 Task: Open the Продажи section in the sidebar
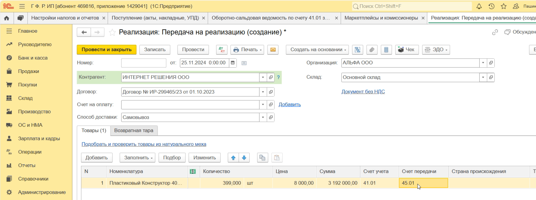pos(28,71)
